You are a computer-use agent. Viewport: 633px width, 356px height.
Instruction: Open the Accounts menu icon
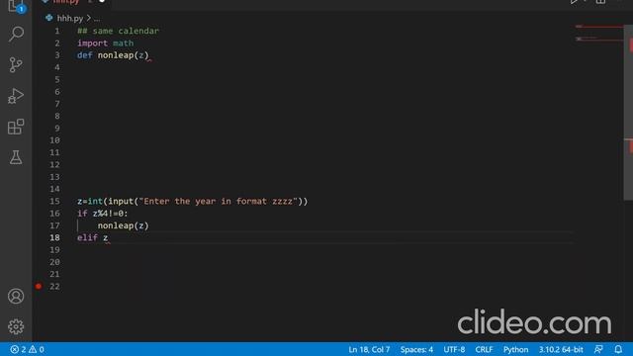point(16,297)
